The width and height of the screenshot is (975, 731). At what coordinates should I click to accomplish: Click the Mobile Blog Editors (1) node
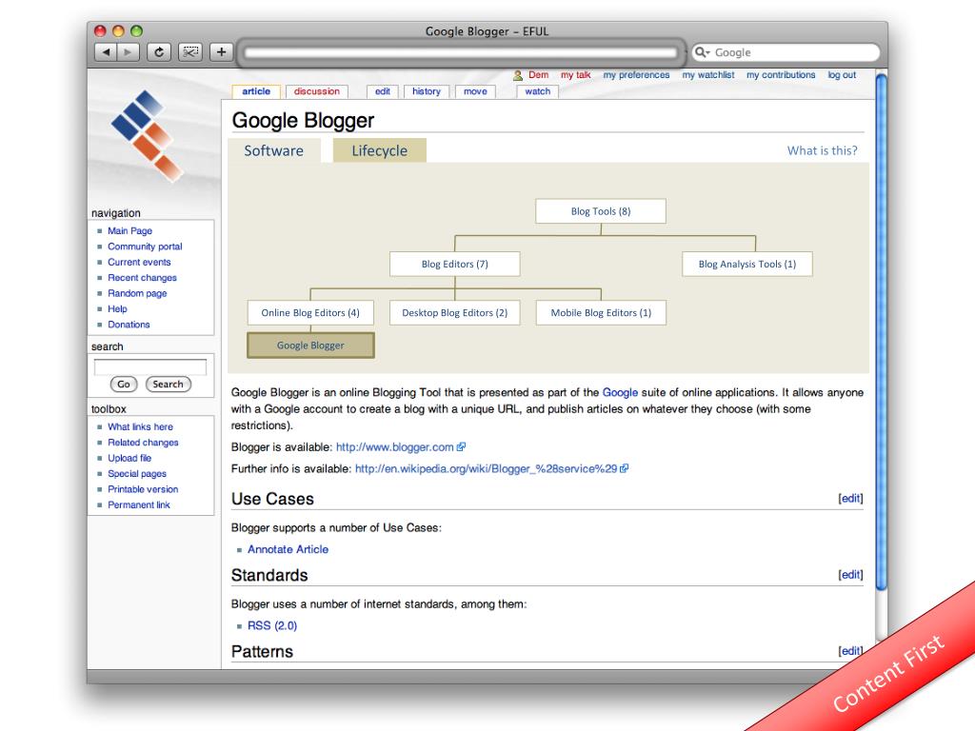point(601,312)
